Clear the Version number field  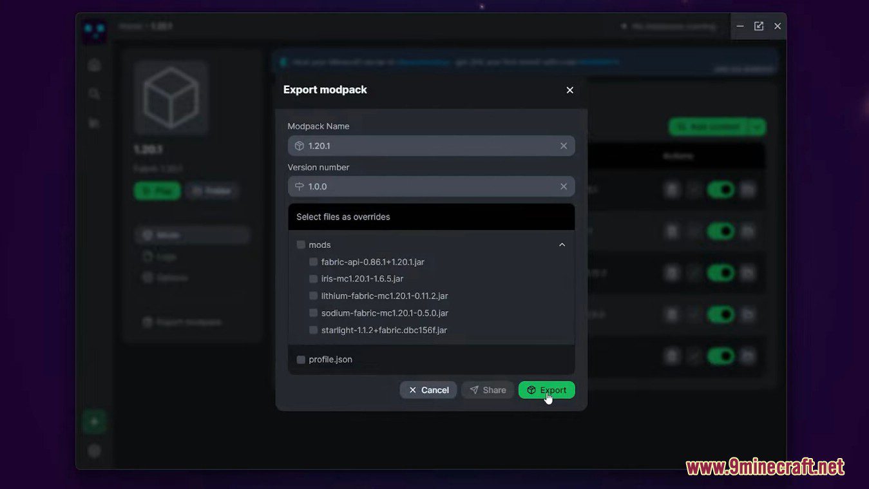[564, 187]
